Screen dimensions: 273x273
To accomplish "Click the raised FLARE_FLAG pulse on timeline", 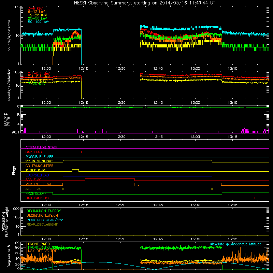I will click(75, 169).
